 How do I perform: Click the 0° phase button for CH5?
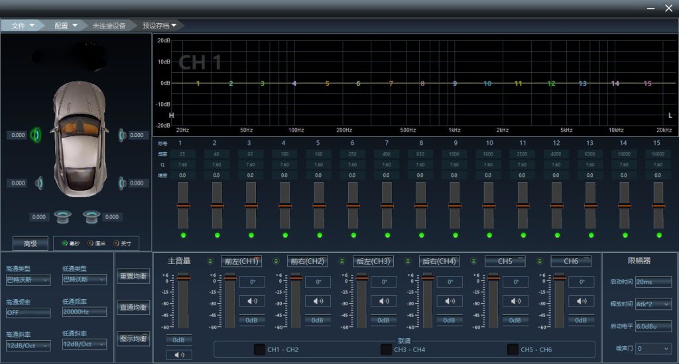tap(515, 282)
